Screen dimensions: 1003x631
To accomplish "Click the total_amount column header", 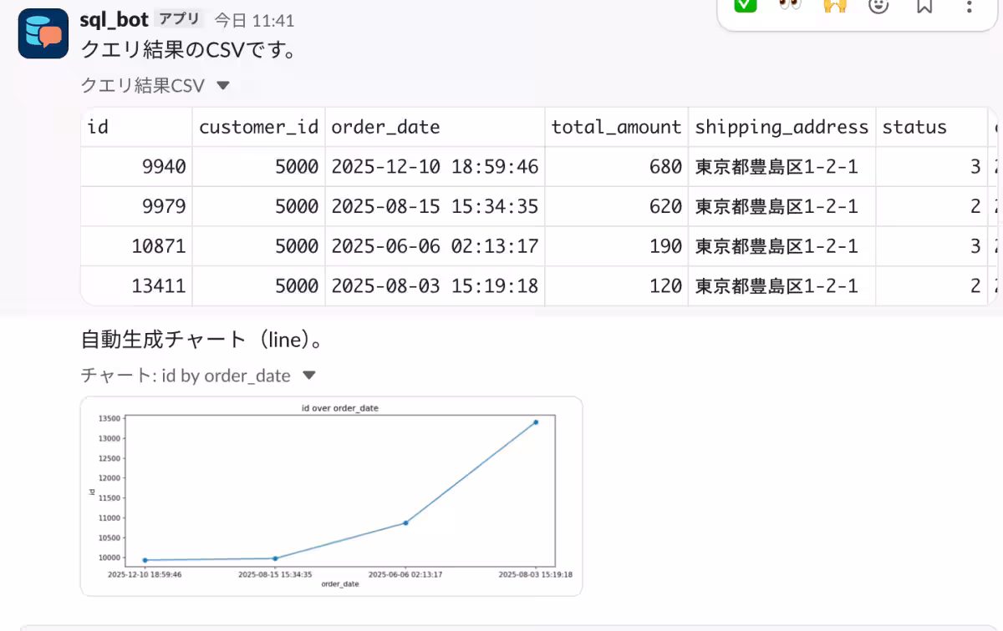I will click(616, 127).
